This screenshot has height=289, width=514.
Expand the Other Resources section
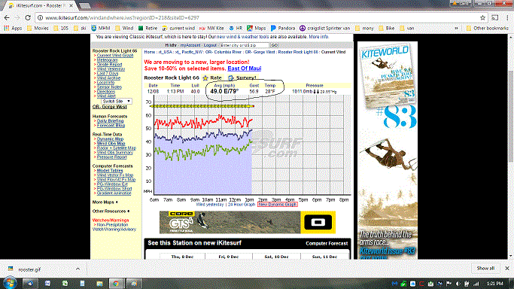pos(111,211)
